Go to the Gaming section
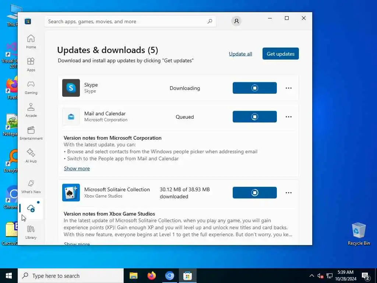The width and height of the screenshot is (377, 283). [31, 88]
